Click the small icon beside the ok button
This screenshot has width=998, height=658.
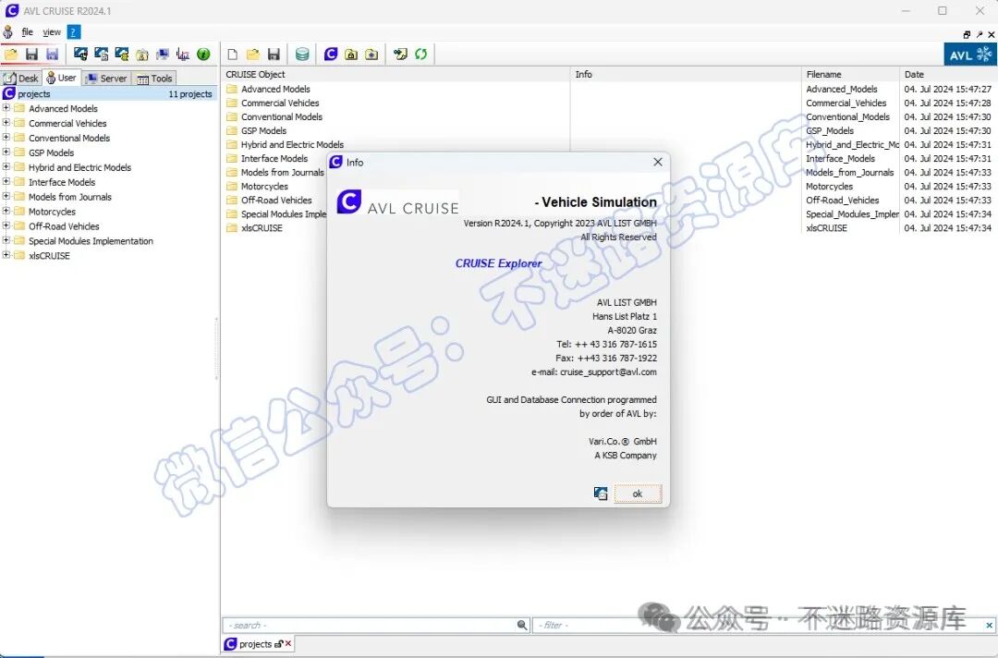coord(601,493)
